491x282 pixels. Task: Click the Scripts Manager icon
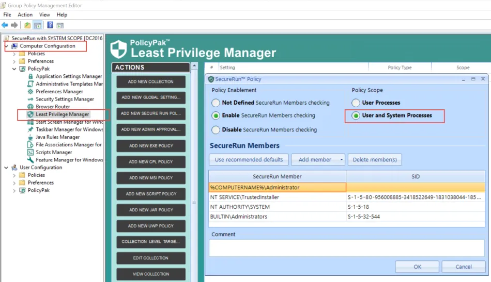(30, 152)
